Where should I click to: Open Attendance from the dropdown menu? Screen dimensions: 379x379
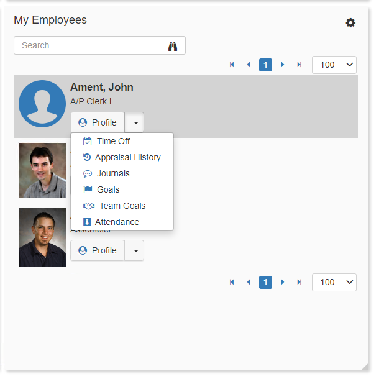coord(117,222)
